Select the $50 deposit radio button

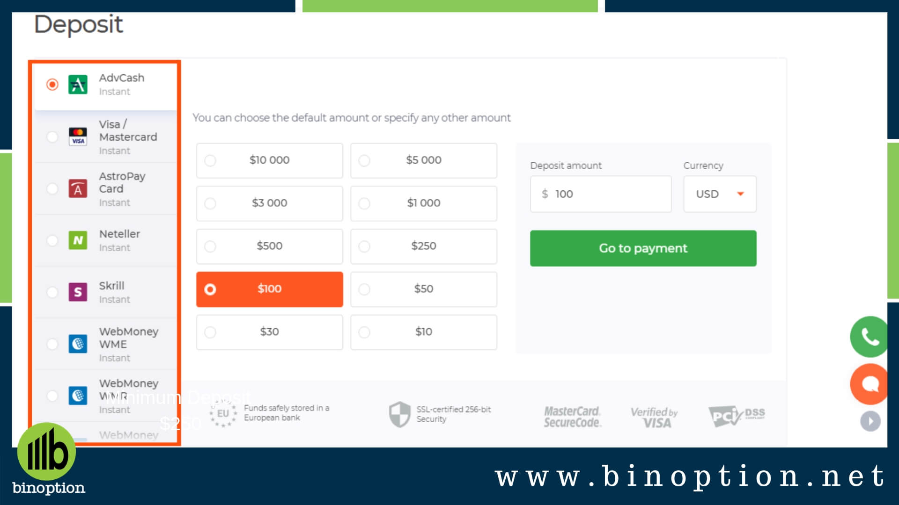pyautogui.click(x=364, y=289)
